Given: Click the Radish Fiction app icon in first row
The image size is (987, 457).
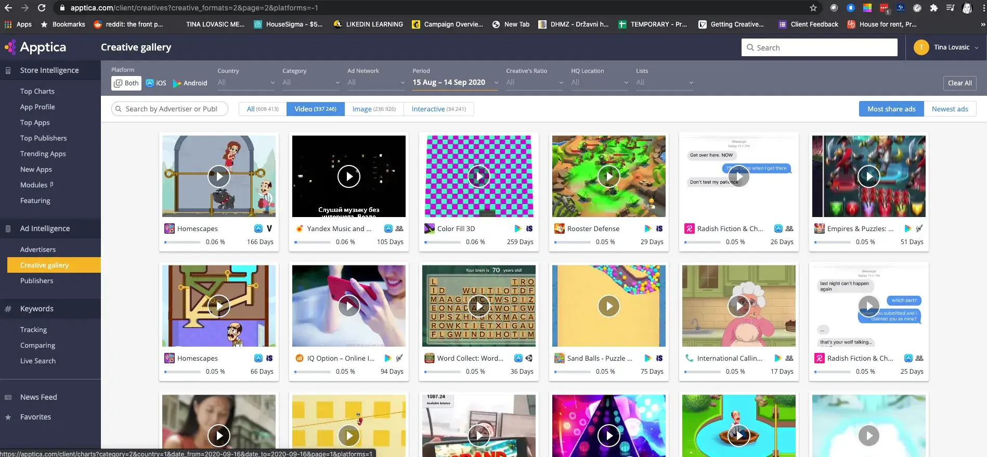Looking at the screenshot, I should pos(690,228).
